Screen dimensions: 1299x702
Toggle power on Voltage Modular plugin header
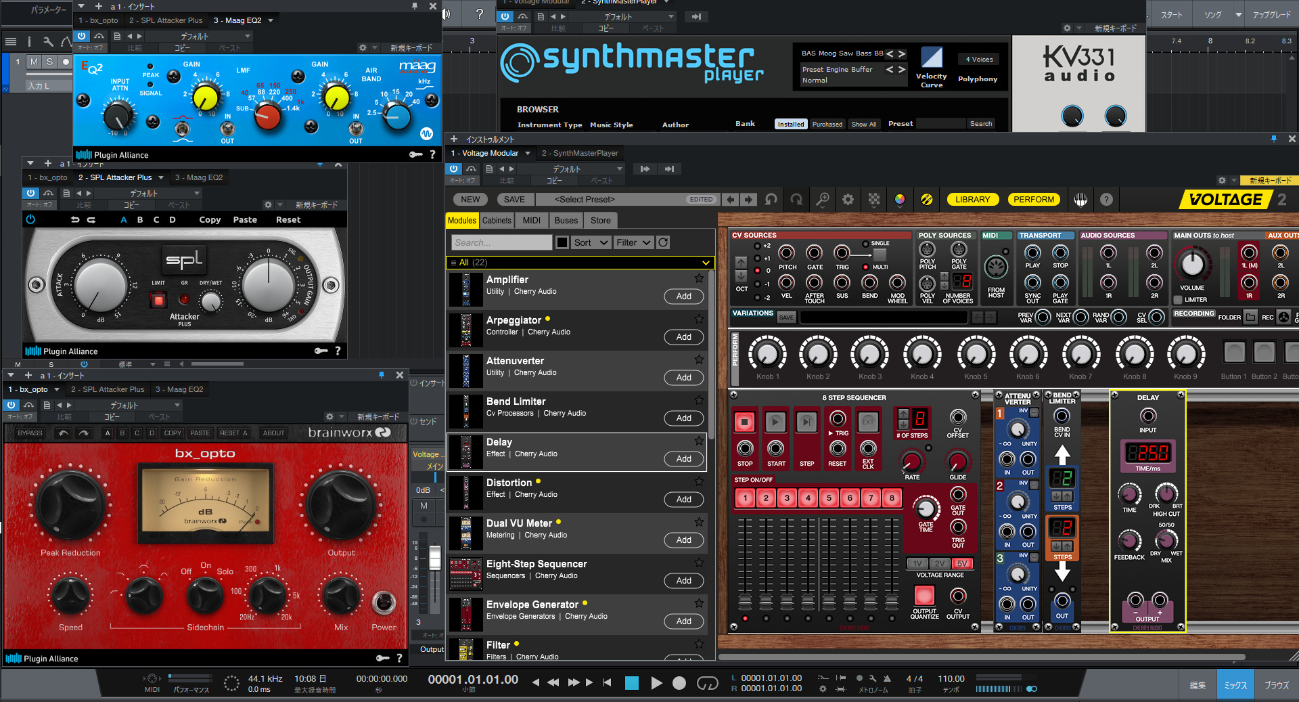[454, 169]
